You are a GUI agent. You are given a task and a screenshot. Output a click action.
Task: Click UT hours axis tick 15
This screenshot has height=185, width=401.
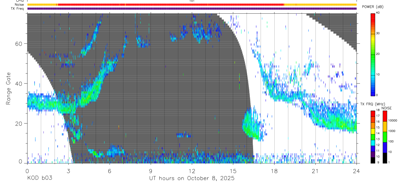point(233,171)
